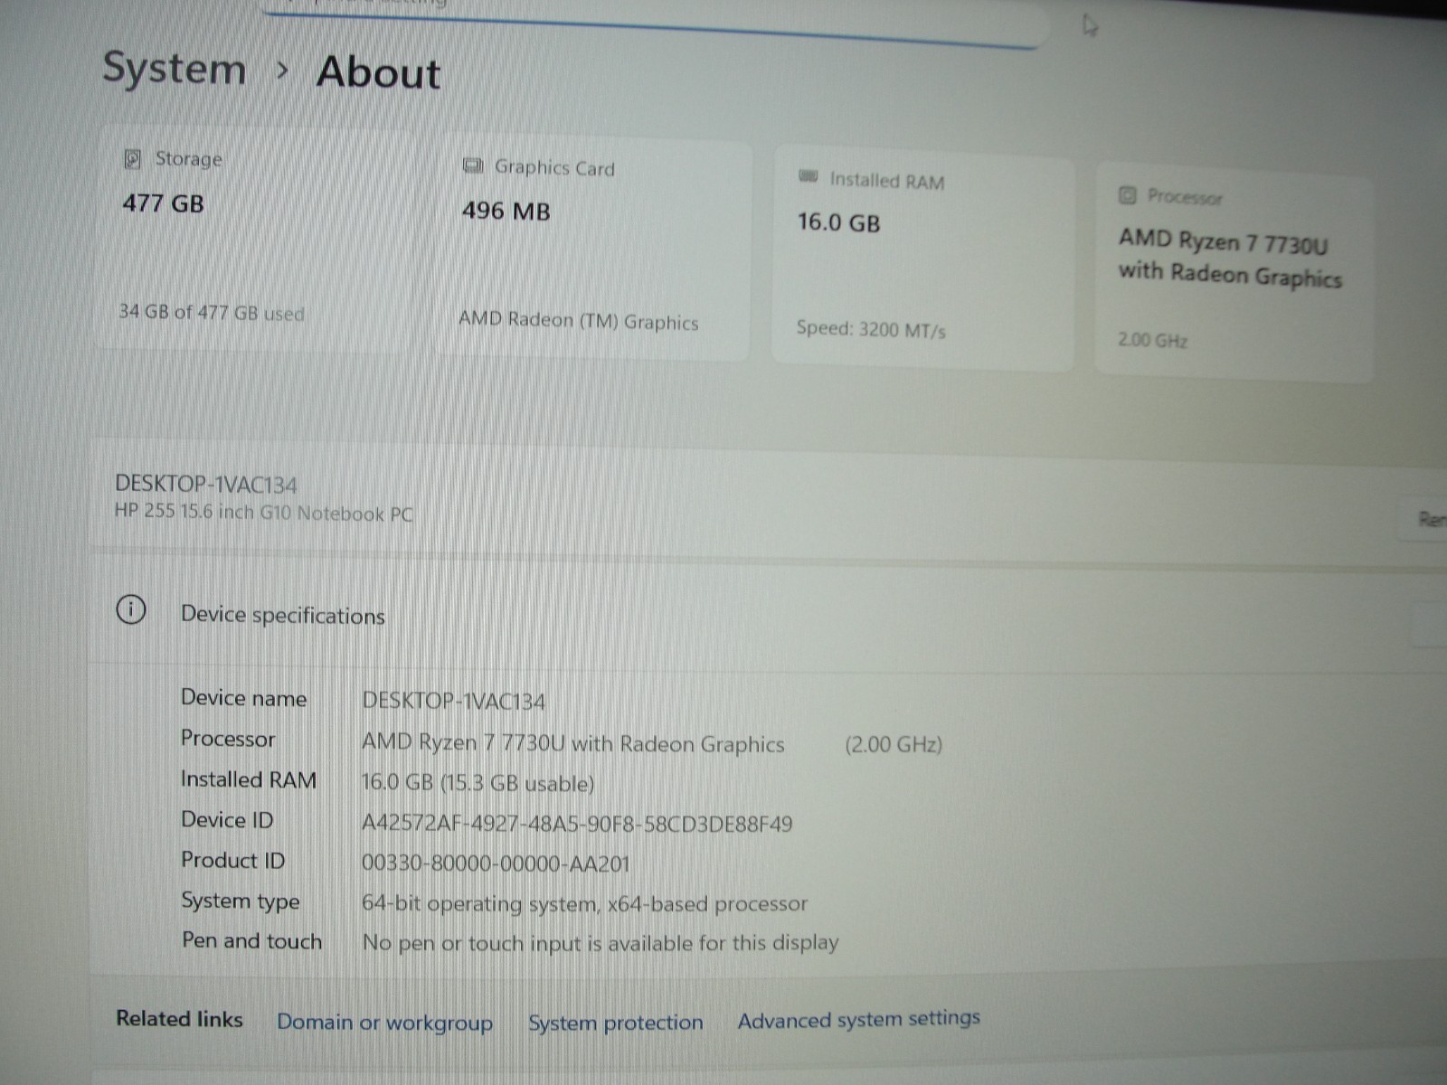The image size is (1447, 1085).
Task: Click the 'Related links' label
Action: pos(179,1019)
